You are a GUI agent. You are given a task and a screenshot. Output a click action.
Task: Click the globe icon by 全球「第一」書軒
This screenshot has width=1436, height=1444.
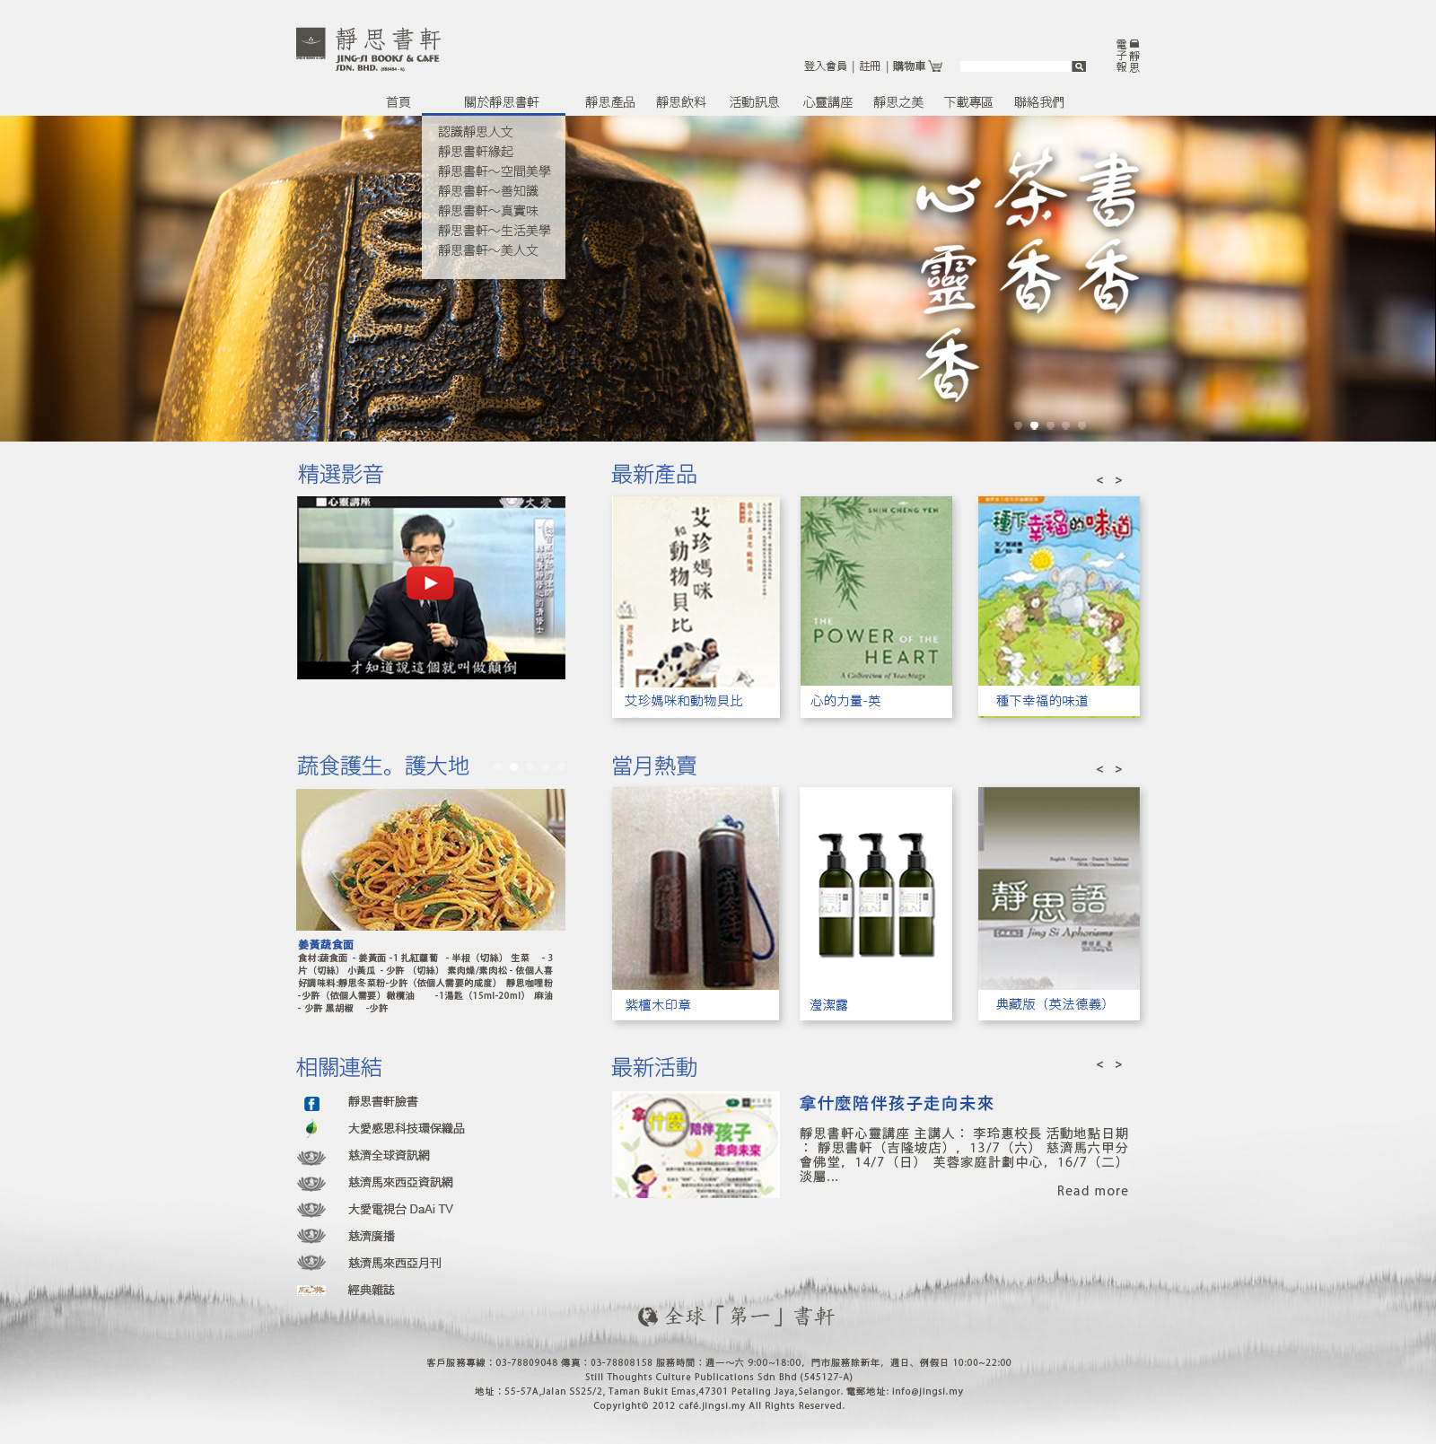tap(648, 1317)
